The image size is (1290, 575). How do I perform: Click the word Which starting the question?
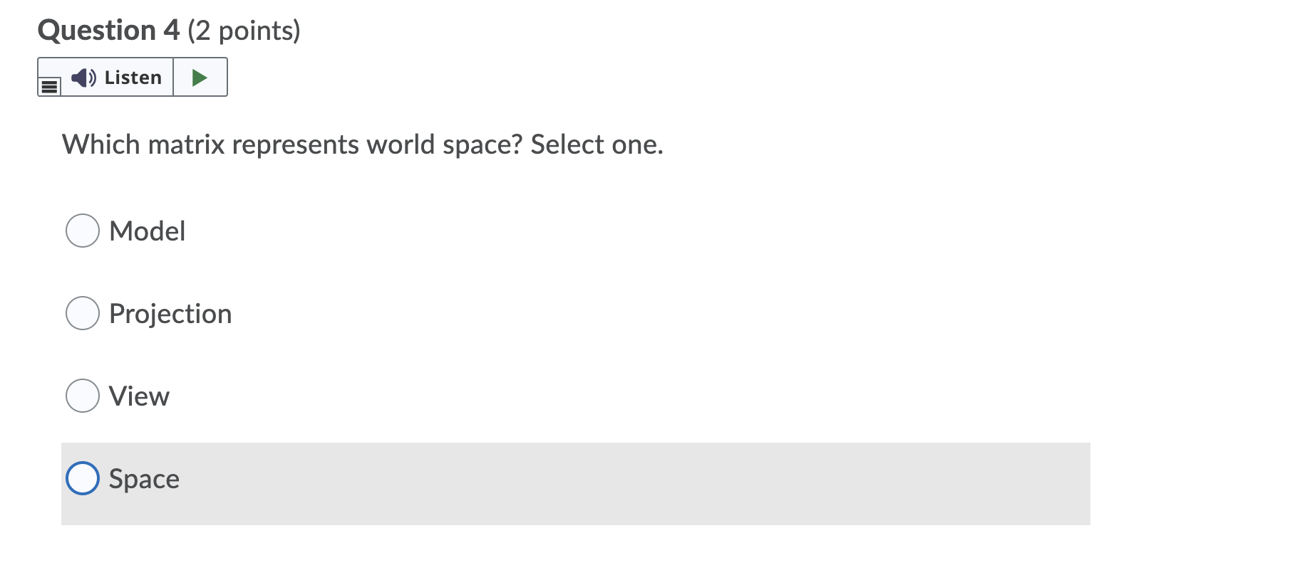pyautogui.click(x=101, y=144)
